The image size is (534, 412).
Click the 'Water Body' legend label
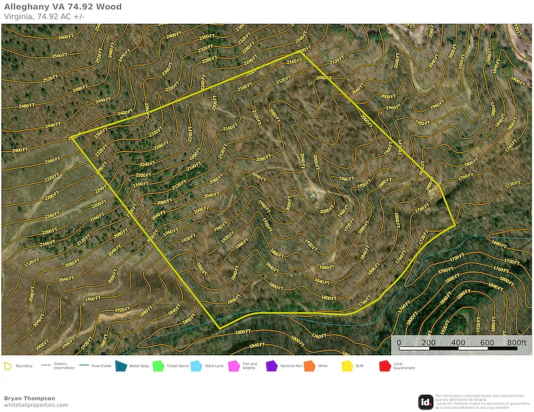pos(140,366)
